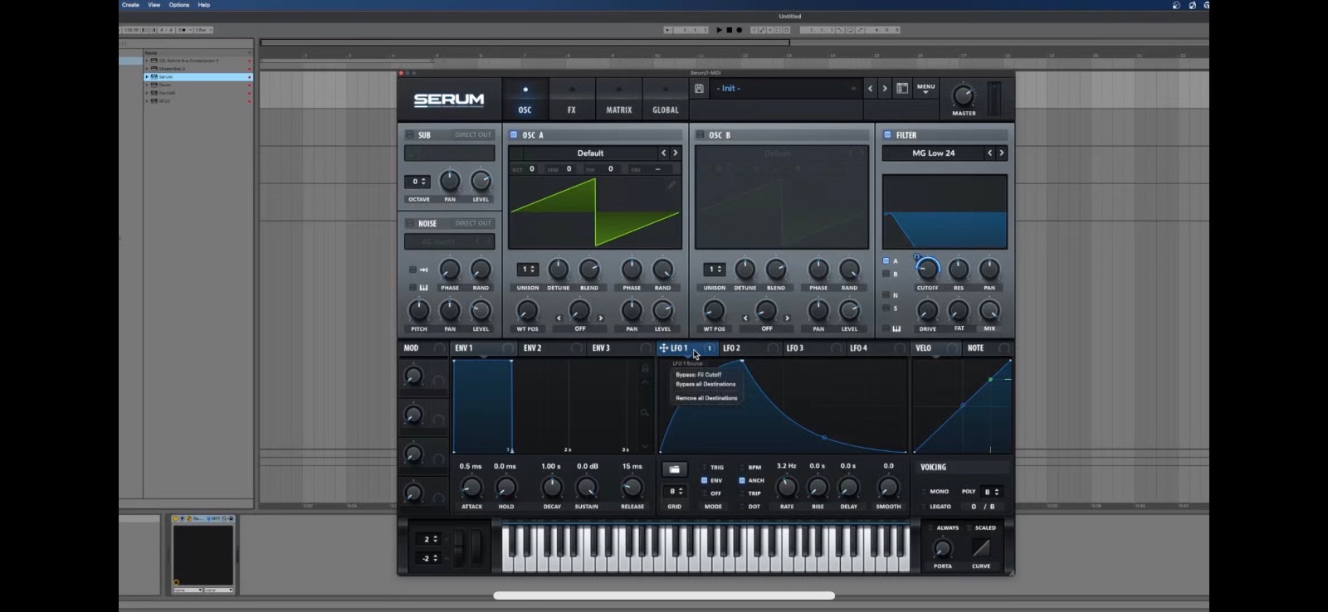Click the portamento curve icon

coord(981,548)
